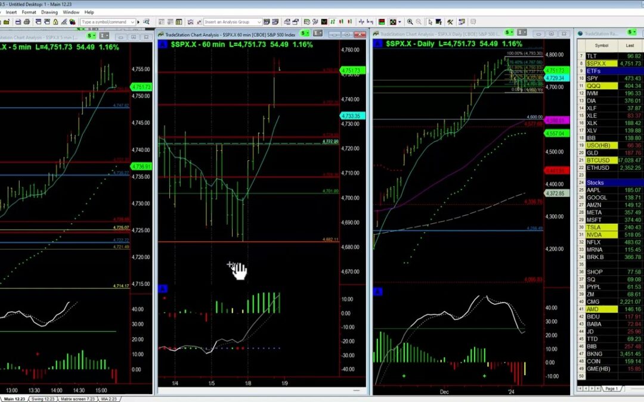Switch to Matrix screen 7.23 workspace tab
Screen dimensions: 644x402
78,398
